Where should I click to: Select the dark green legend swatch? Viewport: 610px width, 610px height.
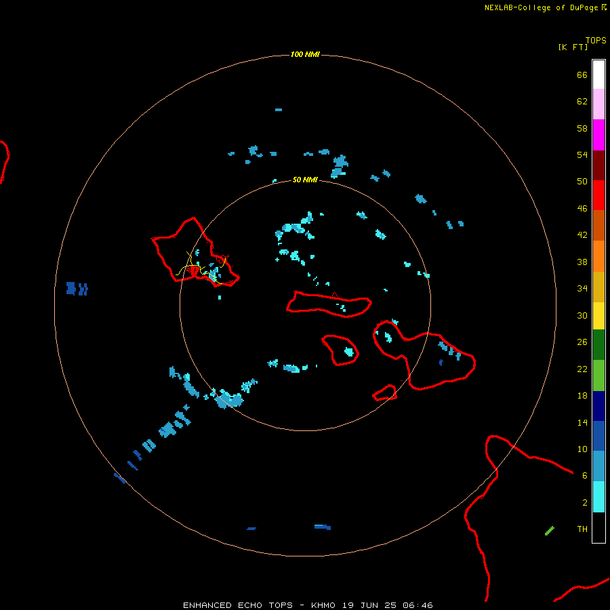coord(598,345)
